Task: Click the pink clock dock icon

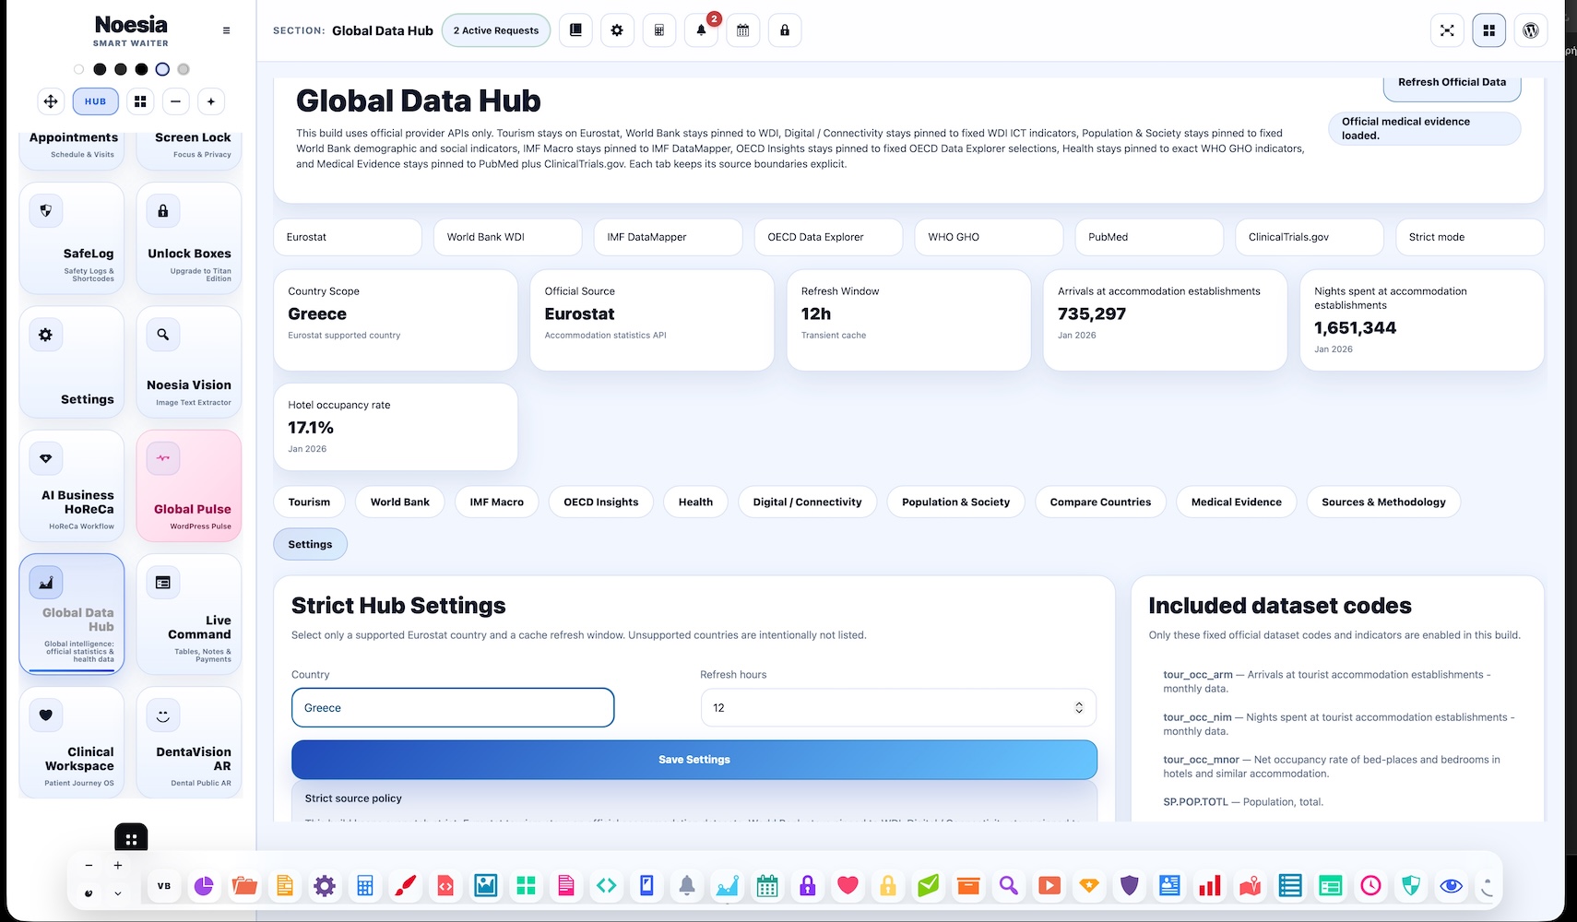Action: [1370, 886]
